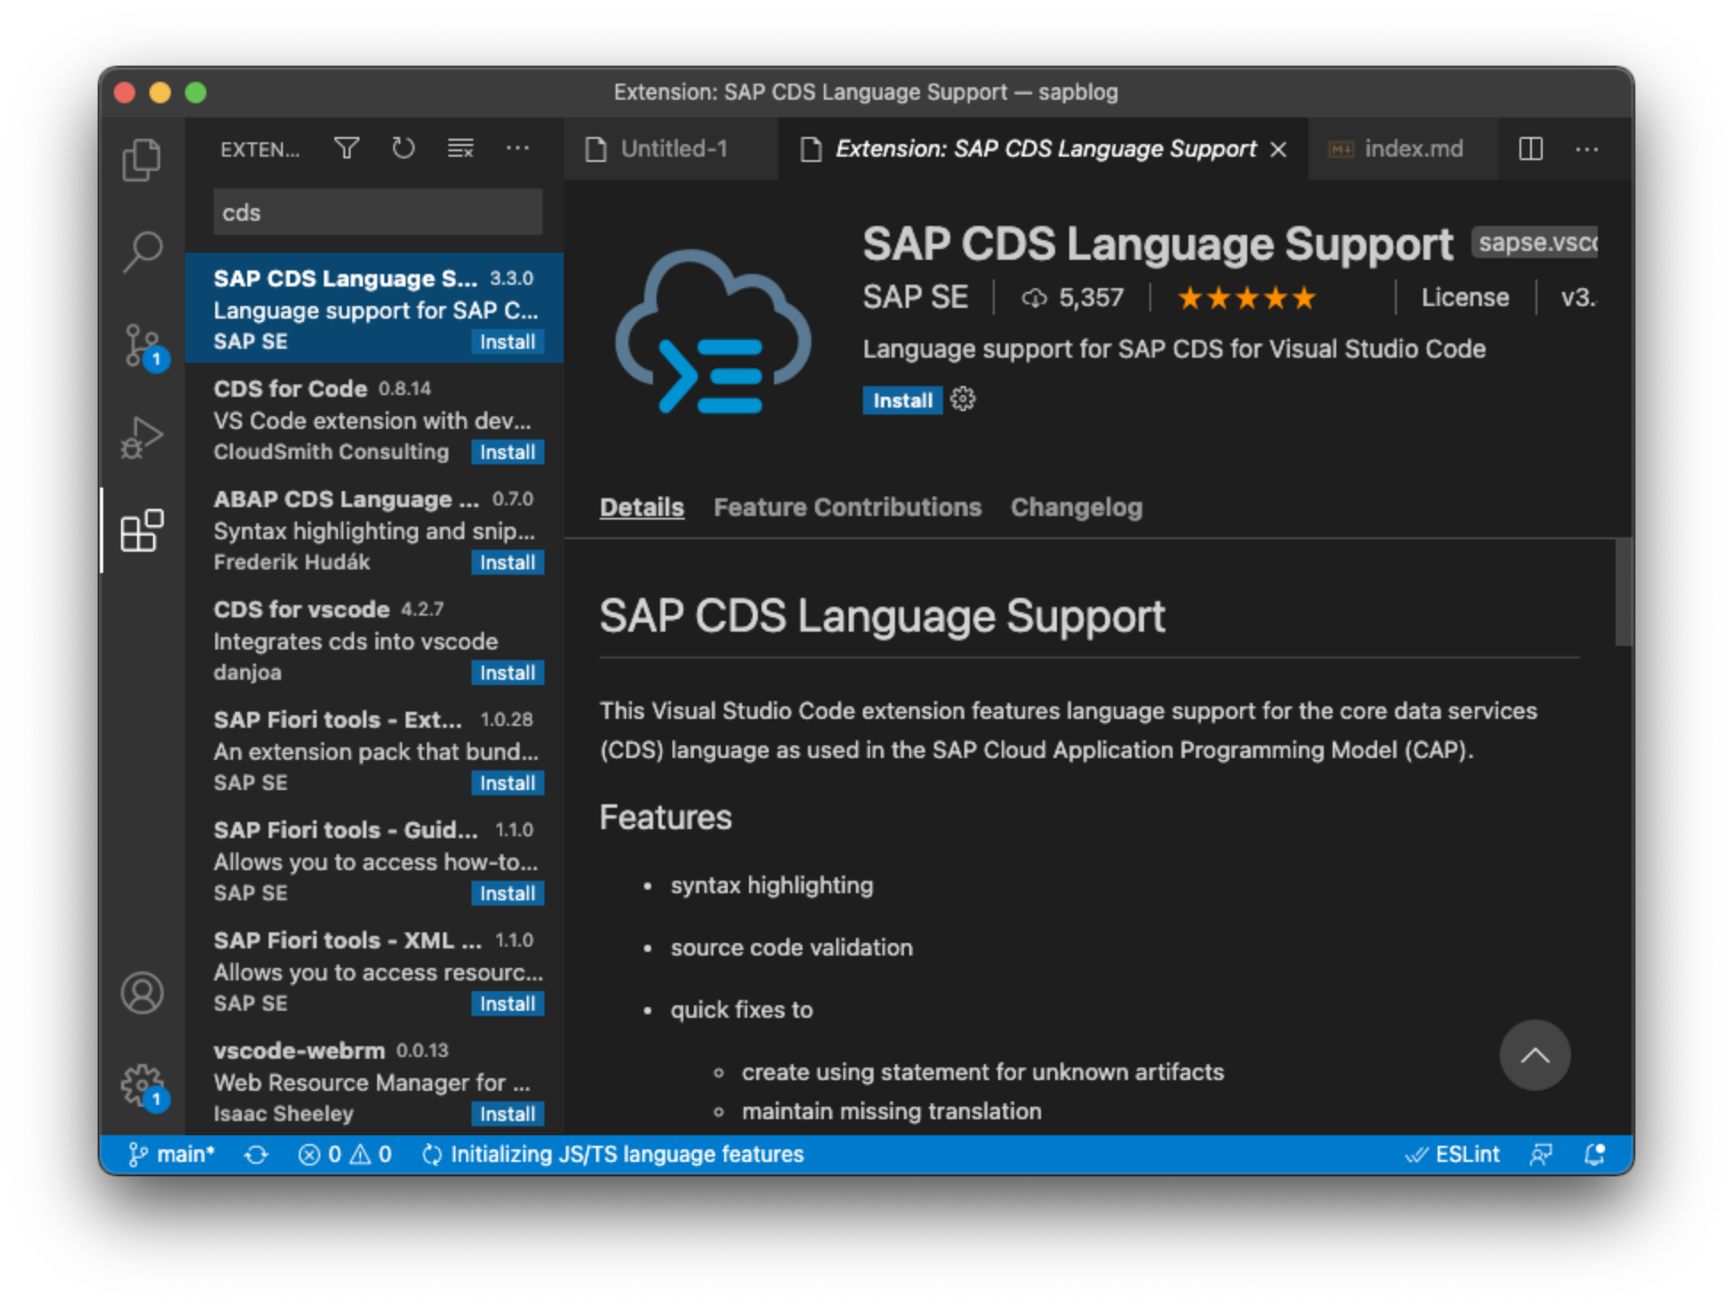The width and height of the screenshot is (1733, 1306).
Task: Install SAP Fiori tools Guided extension
Action: [x=507, y=893]
